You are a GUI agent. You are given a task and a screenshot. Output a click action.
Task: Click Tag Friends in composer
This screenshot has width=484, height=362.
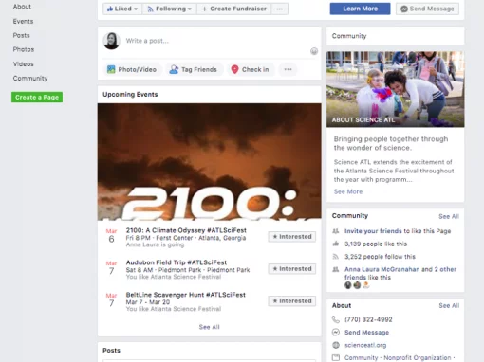(x=194, y=69)
